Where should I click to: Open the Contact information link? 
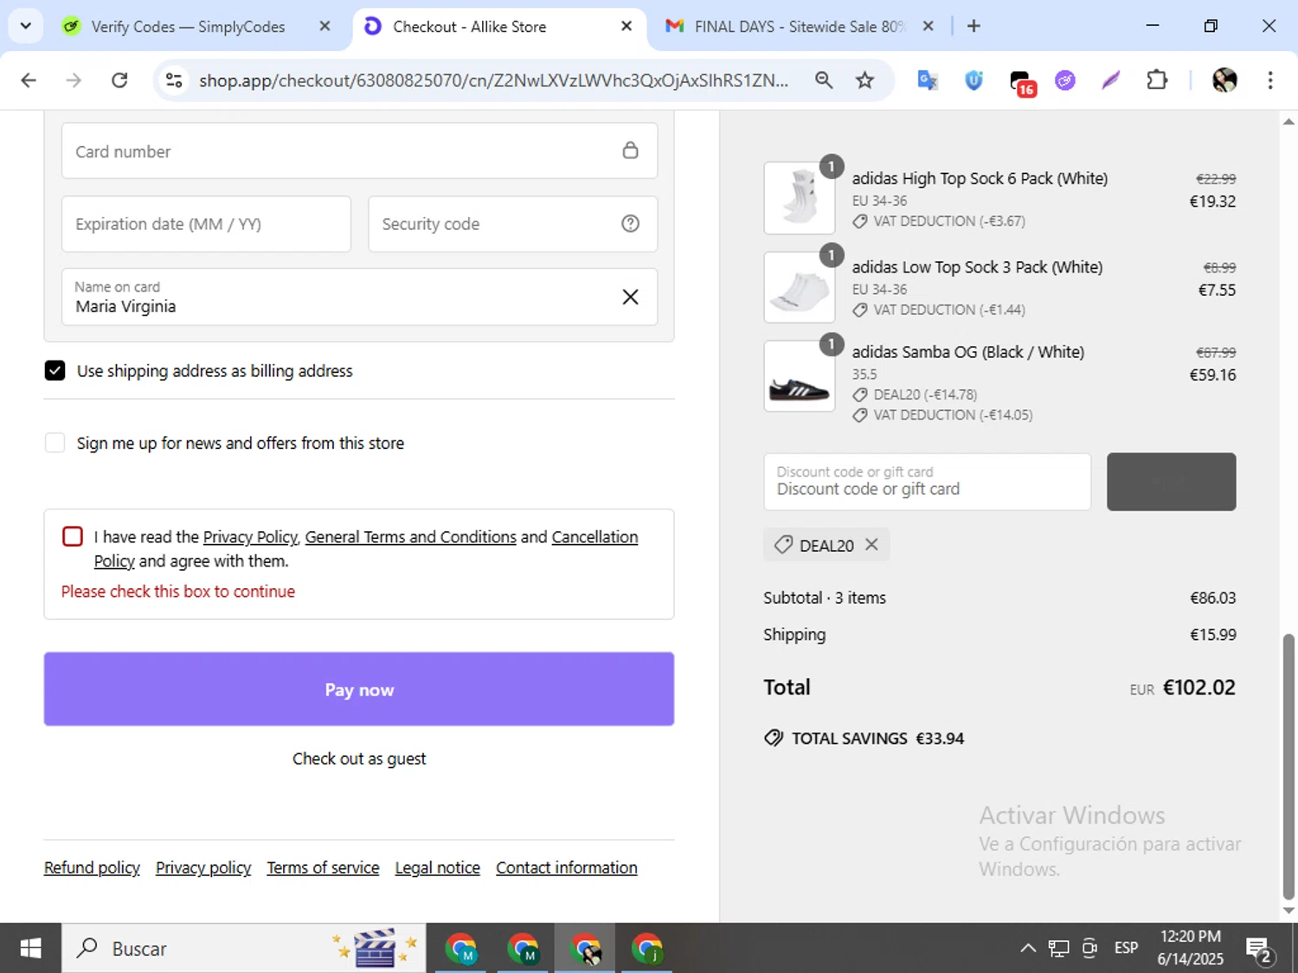(567, 867)
